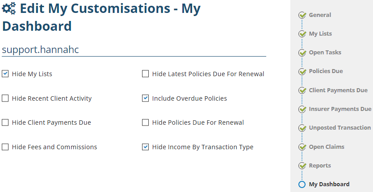Go to the Insurer Payments Due step

point(340,109)
